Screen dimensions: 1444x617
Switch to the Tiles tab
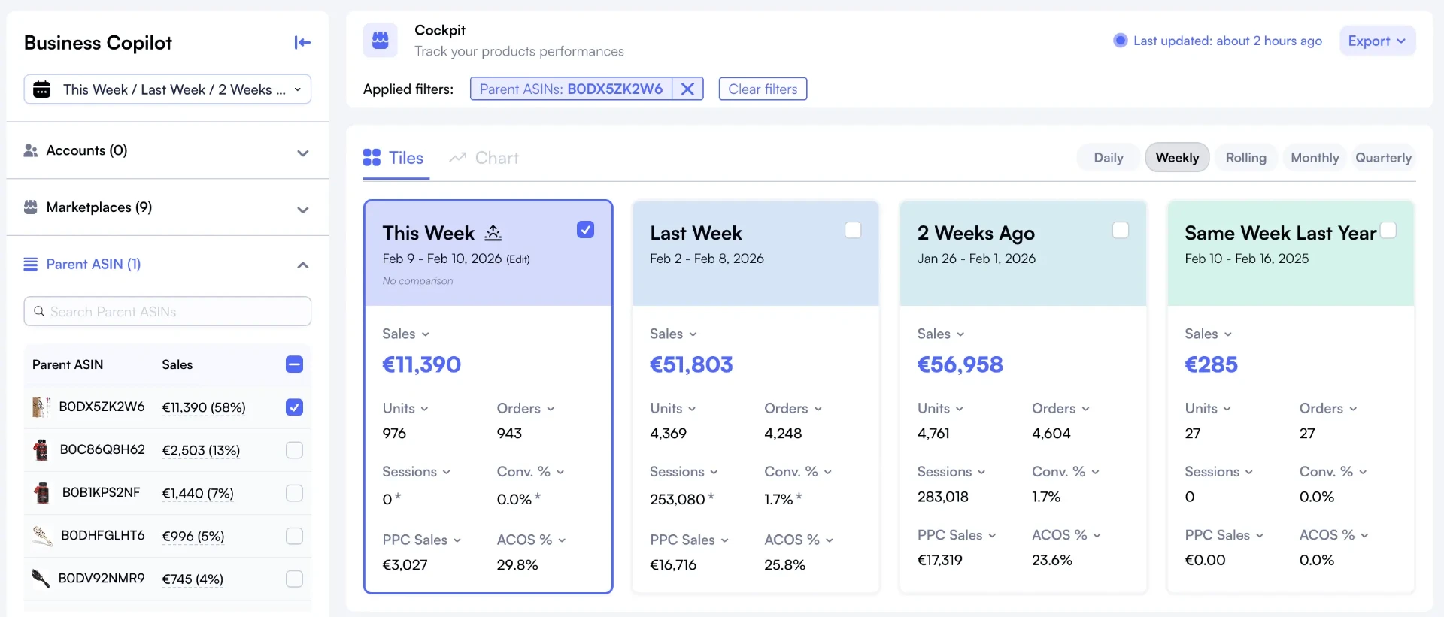click(395, 158)
